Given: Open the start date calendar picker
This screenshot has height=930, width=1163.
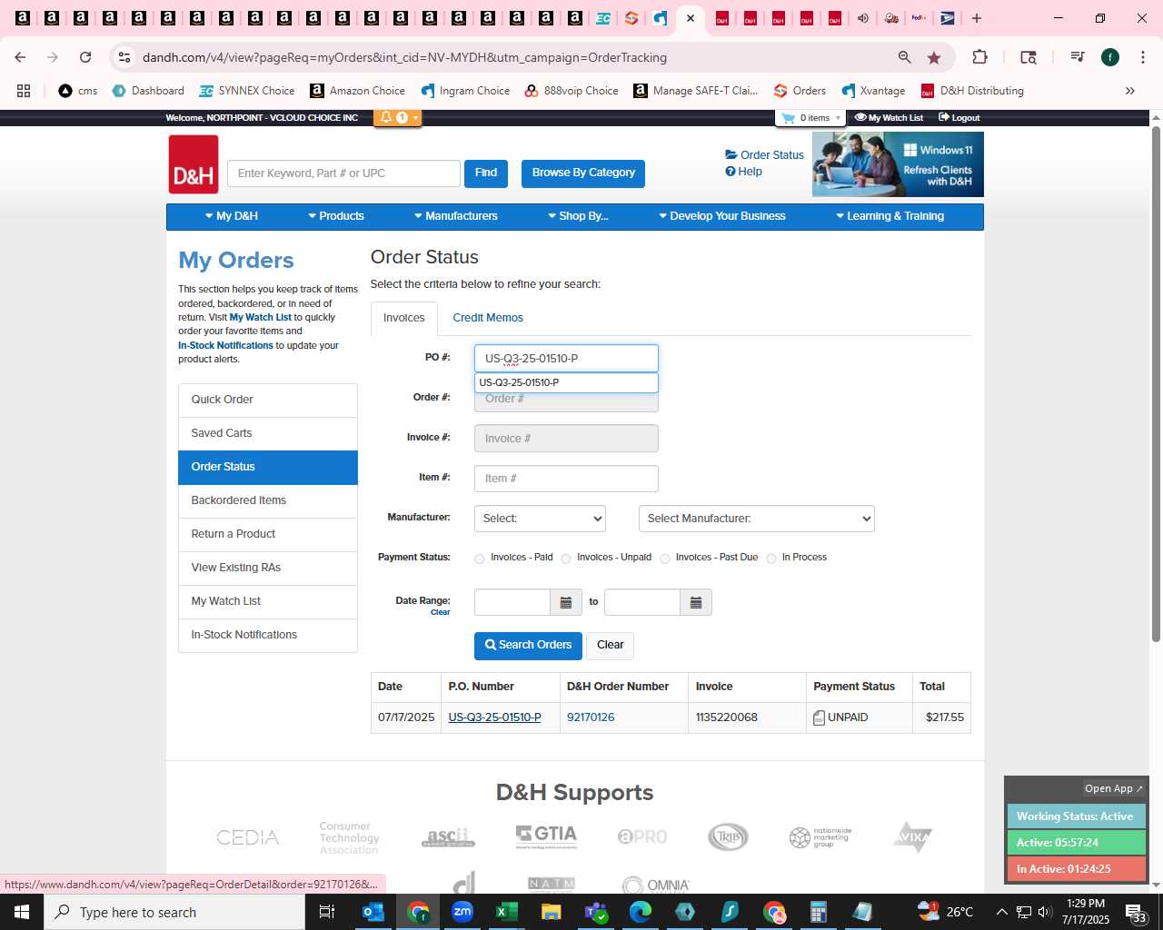Looking at the screenshot, I should click(565, 602).
